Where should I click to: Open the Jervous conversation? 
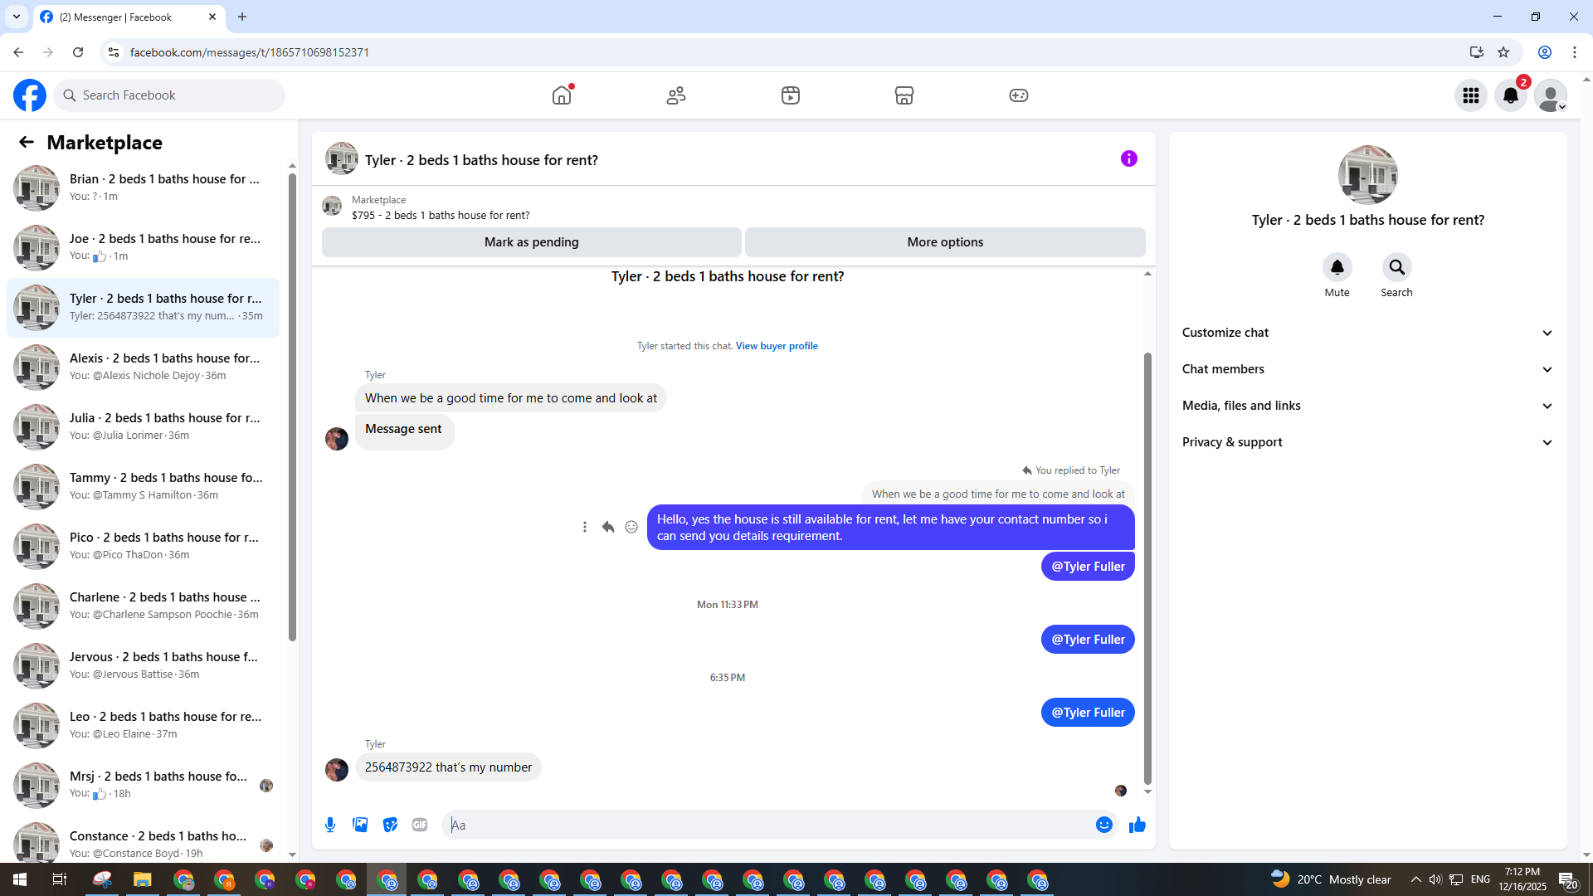point(143,665)
